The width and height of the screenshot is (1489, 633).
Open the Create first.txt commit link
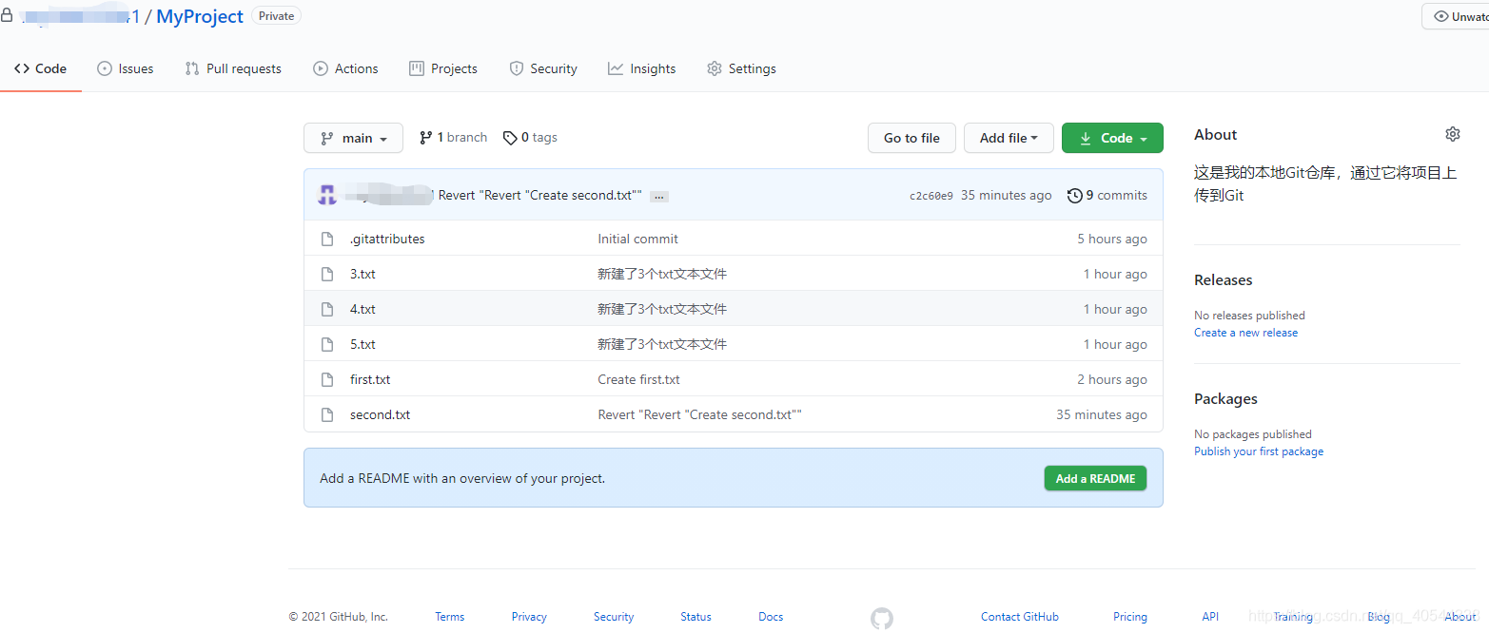(x=638, y=379)
